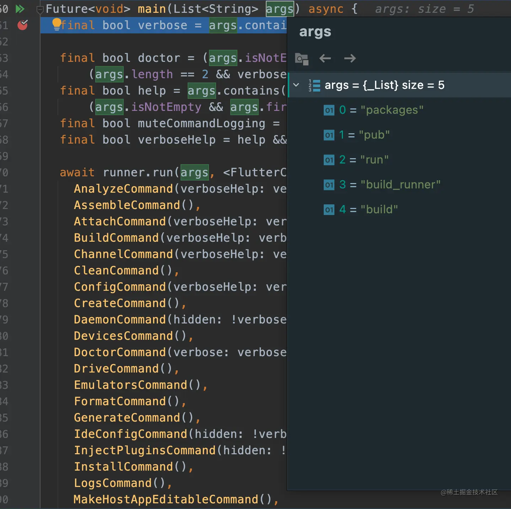Click the folder view icon in args popup
This screenshot has width=511, height=509.
pyautogui.click(x=302, y=59)
